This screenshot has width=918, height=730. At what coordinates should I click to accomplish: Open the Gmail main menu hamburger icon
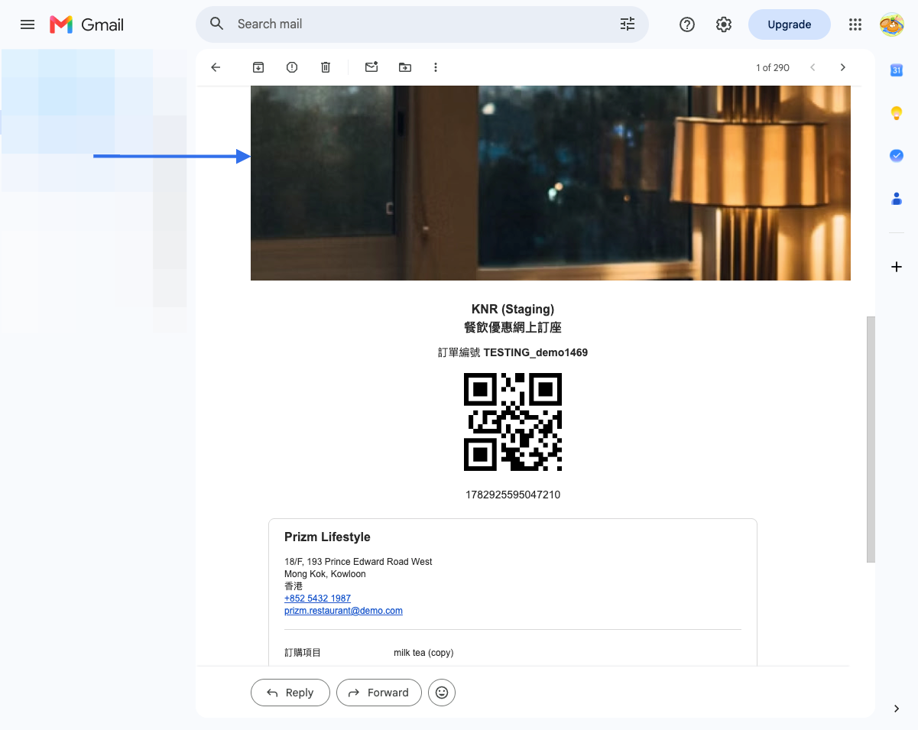coord(28,24)
